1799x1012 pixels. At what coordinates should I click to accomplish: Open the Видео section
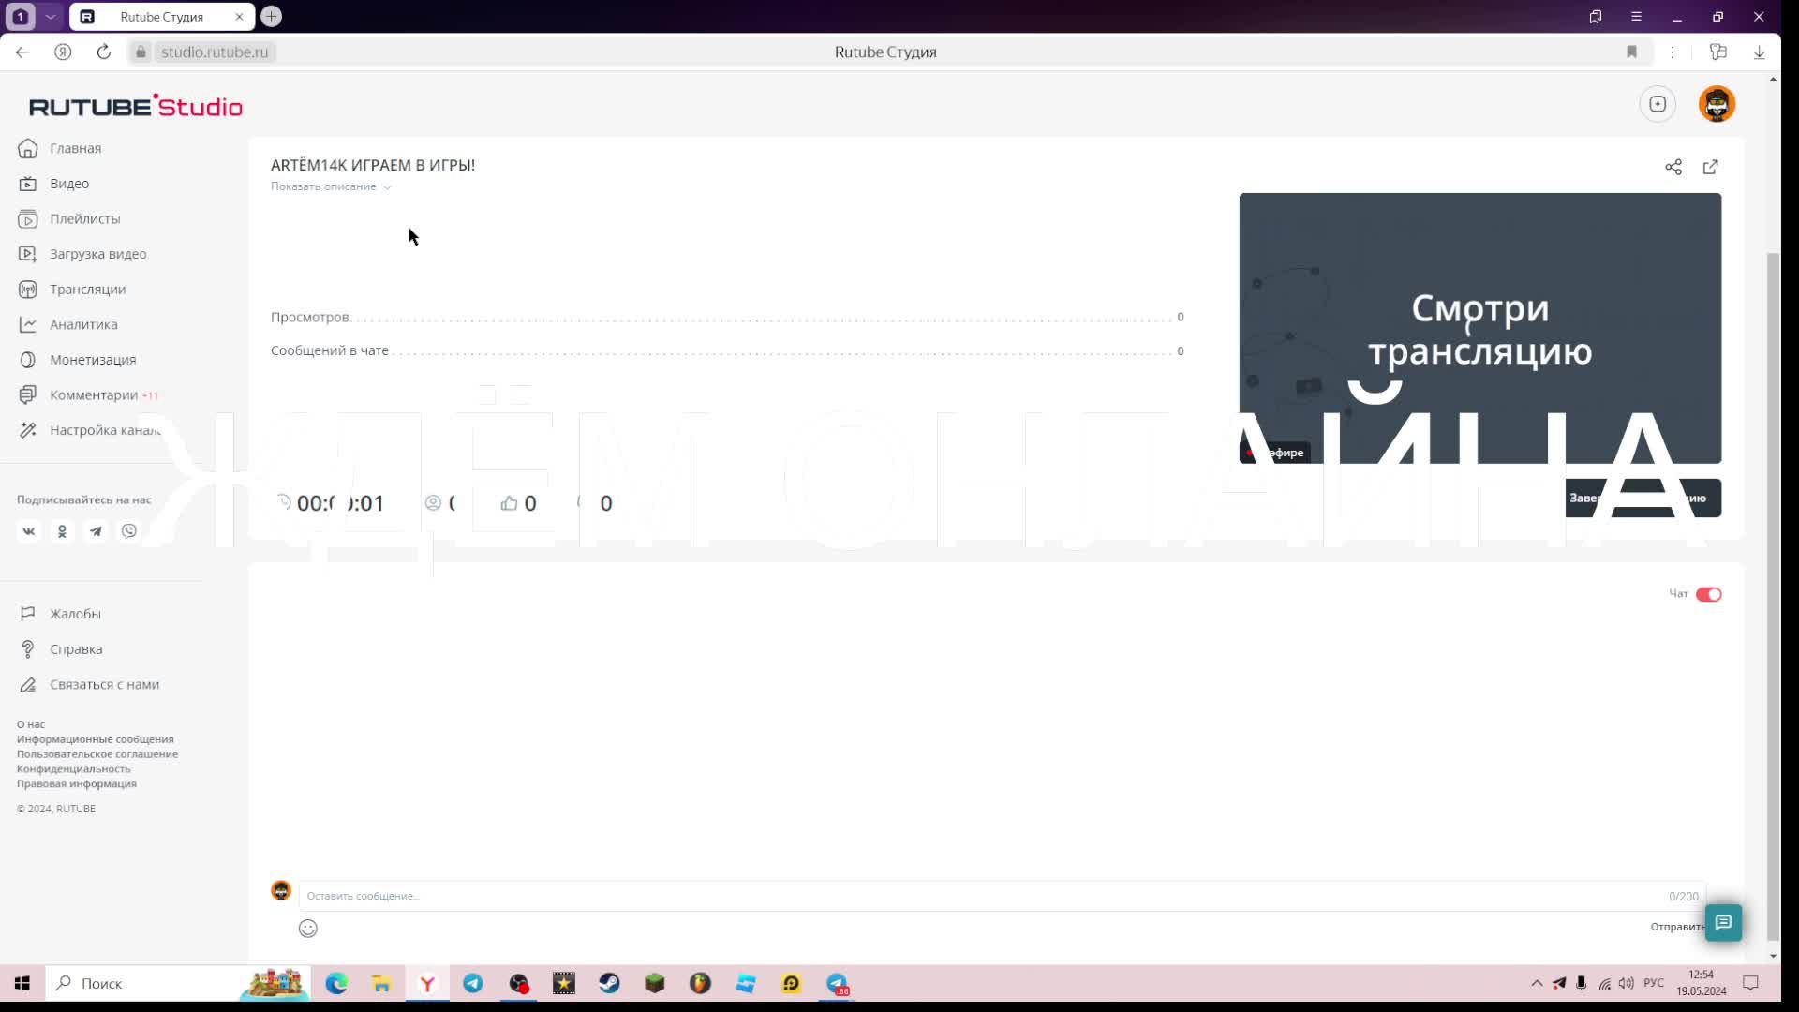(69, 184)
